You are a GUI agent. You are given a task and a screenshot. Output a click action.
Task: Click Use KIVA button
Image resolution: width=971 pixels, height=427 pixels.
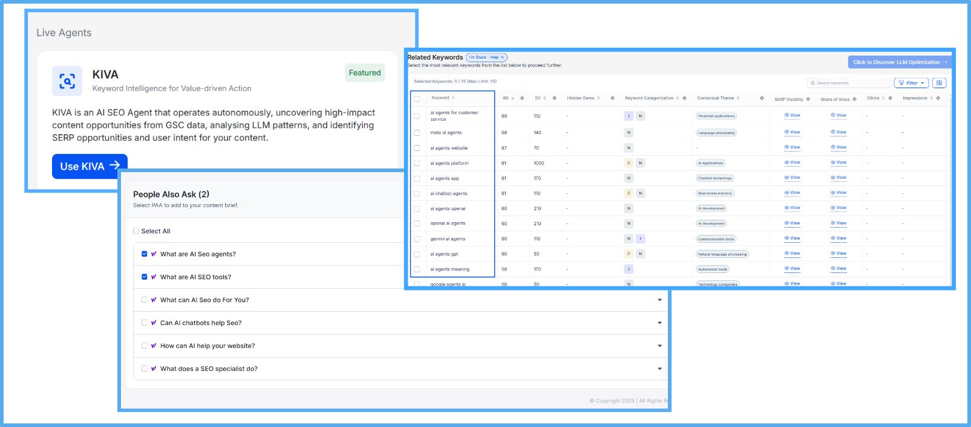tap(90, 166)
